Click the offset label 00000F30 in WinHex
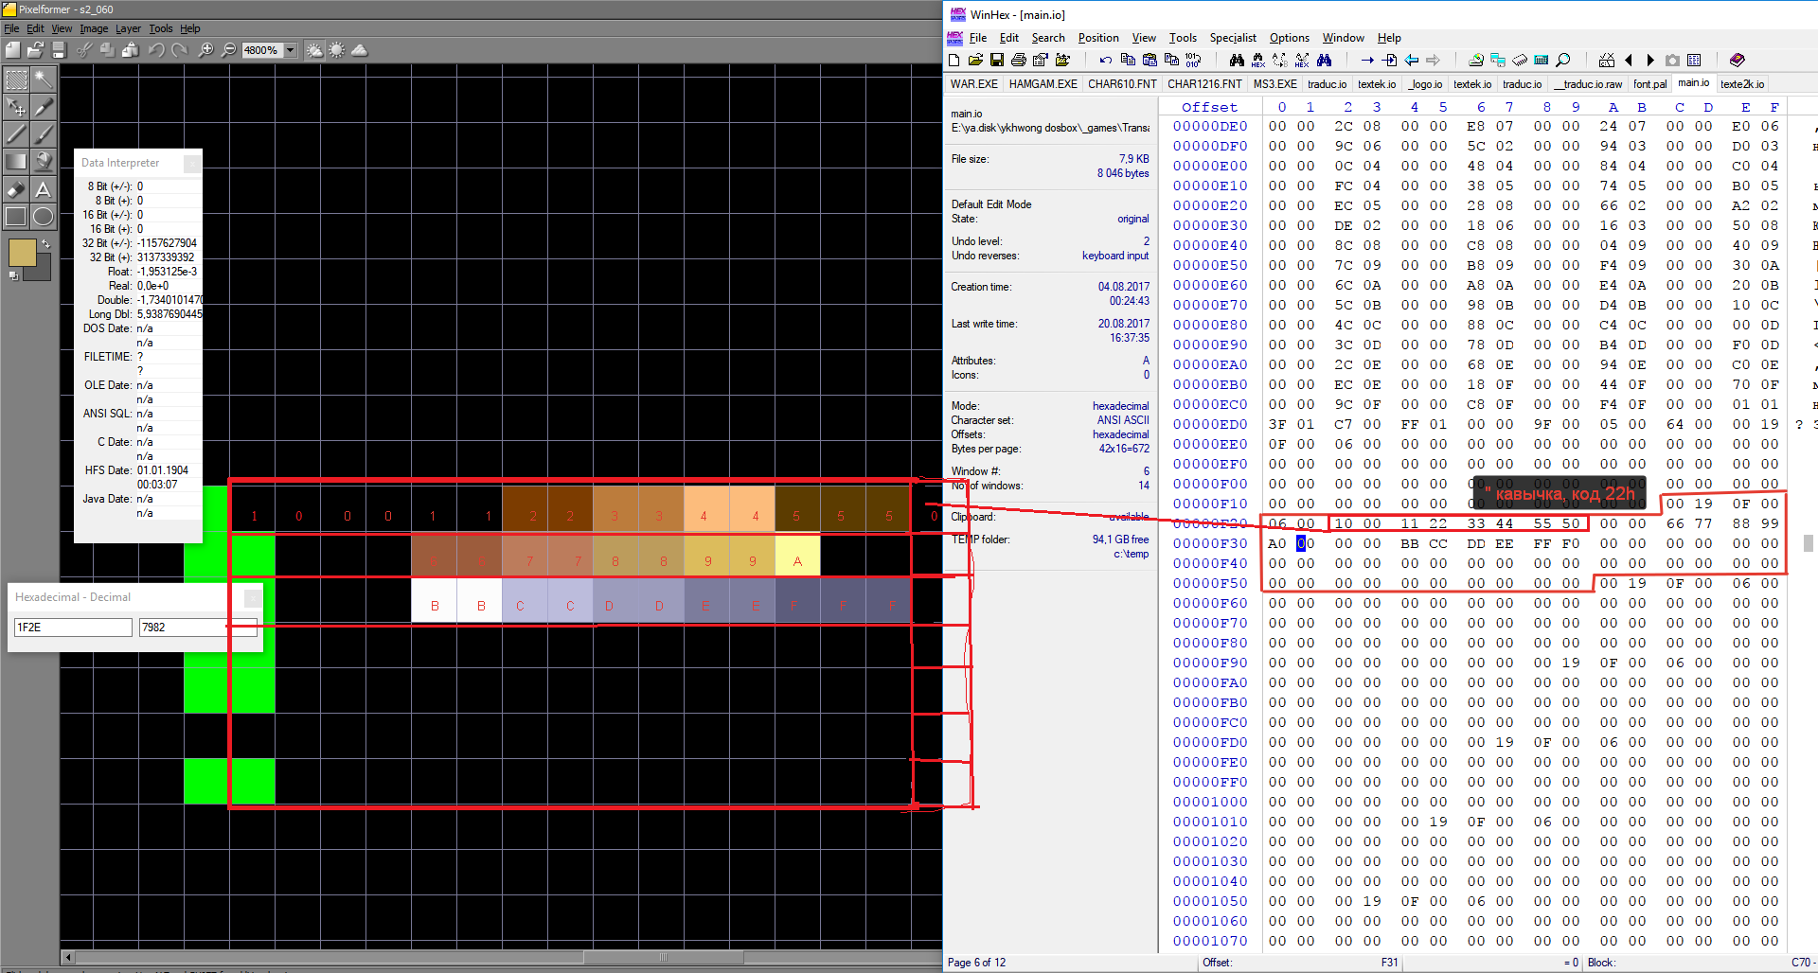This screenshot has height=973, width=1818. pos(1210,543)
